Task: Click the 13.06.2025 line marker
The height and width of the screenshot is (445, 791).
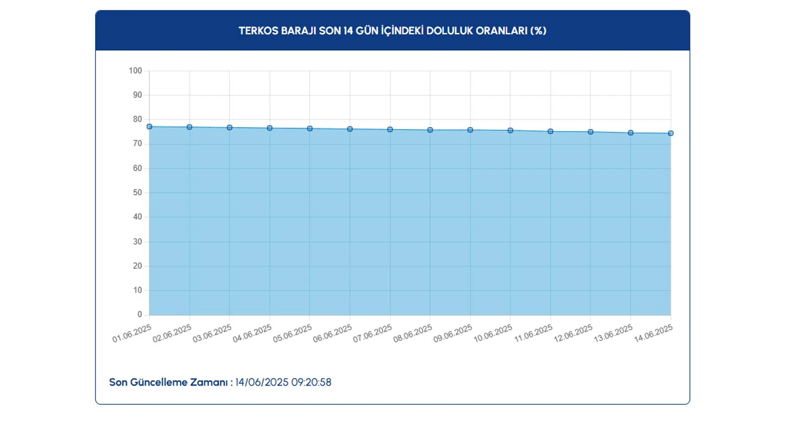Action: (630, 133)
